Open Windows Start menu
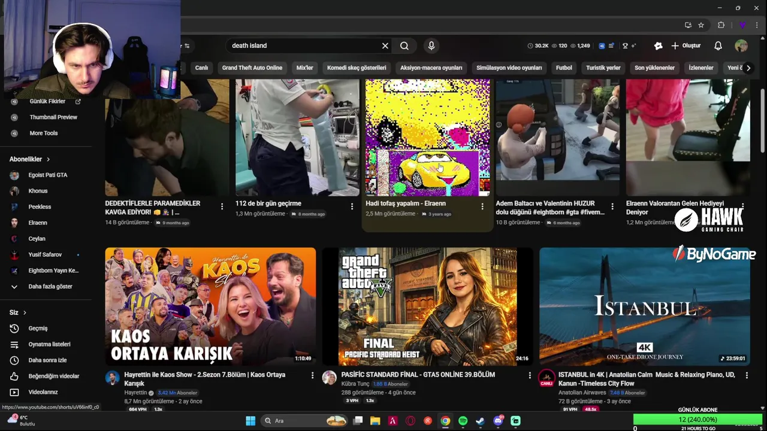This screenshot has height=431, width=767. point(250,421)
